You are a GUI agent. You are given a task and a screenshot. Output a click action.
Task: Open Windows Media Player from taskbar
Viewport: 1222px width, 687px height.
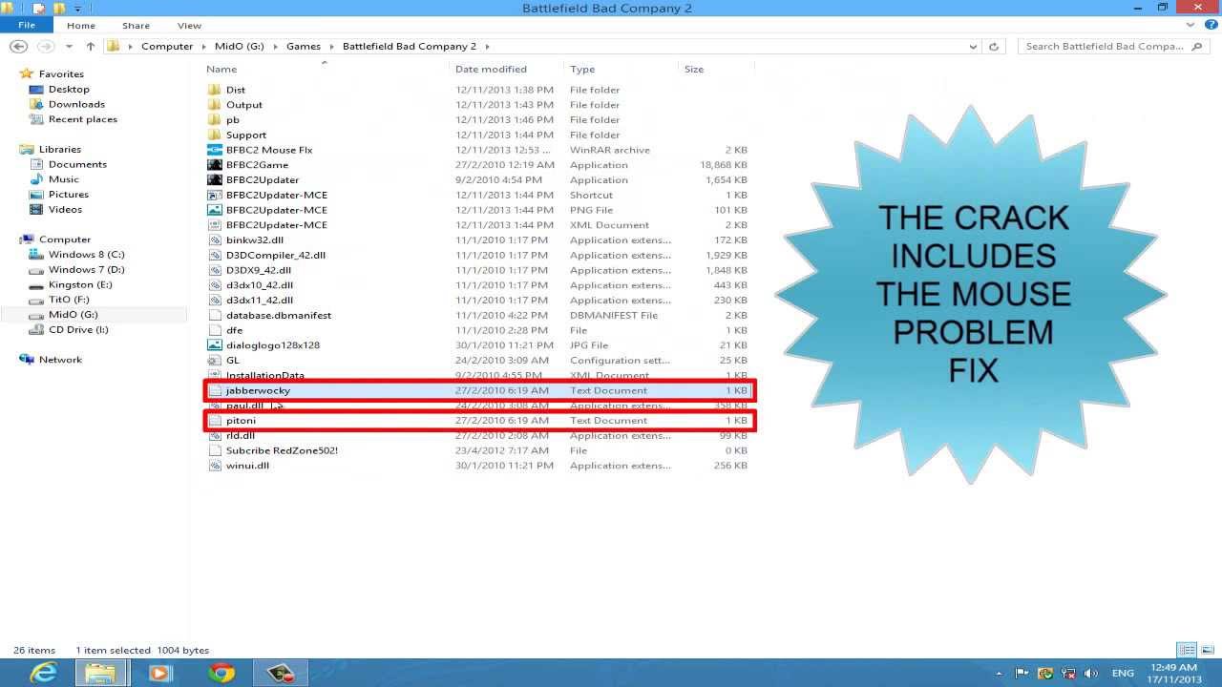click(159, 673)
